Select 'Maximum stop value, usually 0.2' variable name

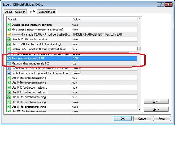coord(30,63)
